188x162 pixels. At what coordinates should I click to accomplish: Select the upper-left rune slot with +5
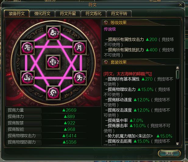pyautogui.click(x=27, y=48)
